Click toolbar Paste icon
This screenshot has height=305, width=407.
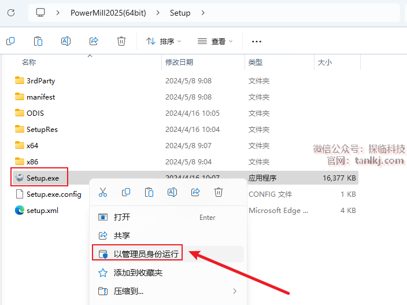pos(38,41)
